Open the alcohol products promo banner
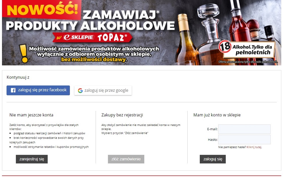 [x=141, y=32]
